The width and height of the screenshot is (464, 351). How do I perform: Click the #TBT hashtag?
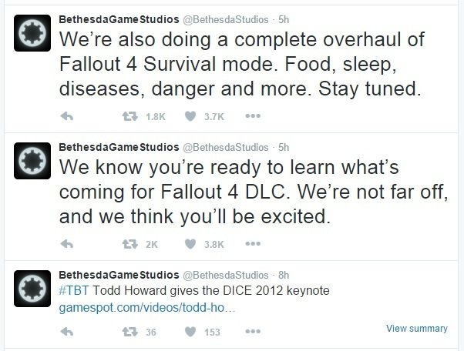coord(74,290)
